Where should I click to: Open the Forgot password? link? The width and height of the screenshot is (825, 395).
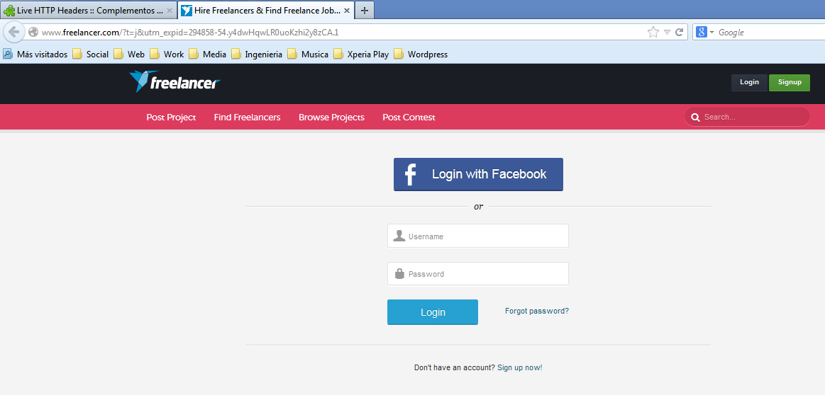[x=537, y=311]
